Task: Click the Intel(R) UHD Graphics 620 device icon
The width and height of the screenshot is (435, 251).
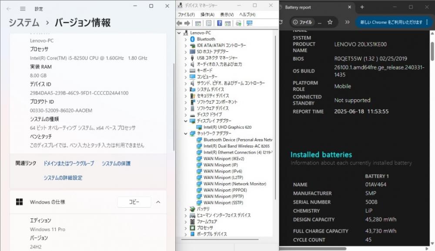Action: (199, 127)
